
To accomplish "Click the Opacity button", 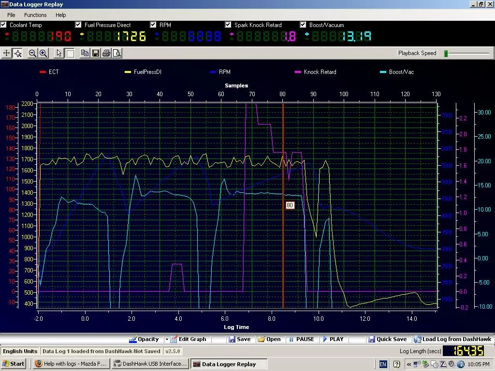I will click(144, 339).
